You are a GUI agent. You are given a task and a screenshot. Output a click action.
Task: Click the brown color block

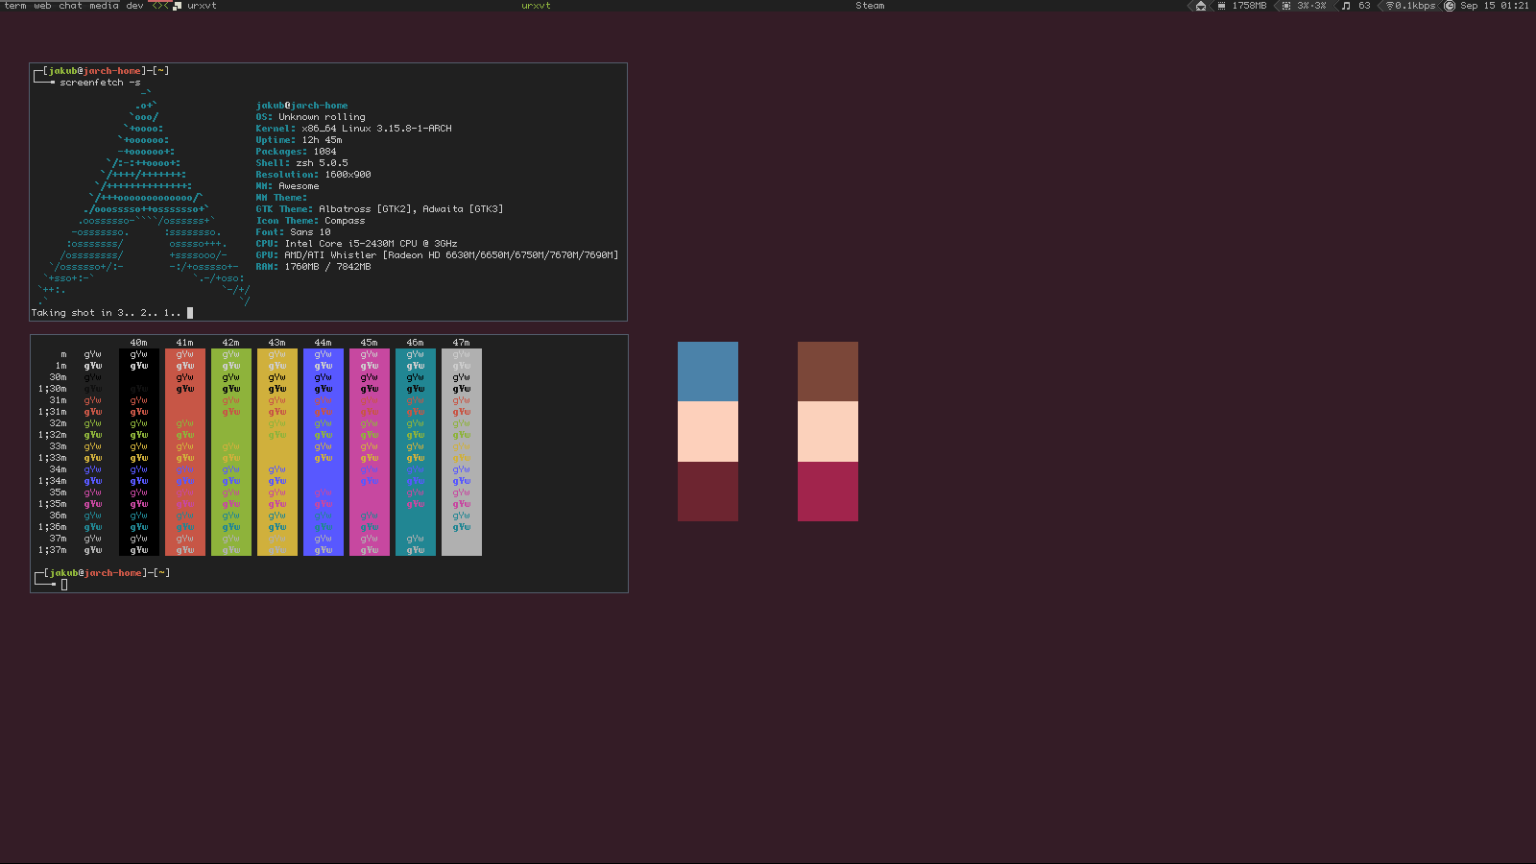[828, 372]
